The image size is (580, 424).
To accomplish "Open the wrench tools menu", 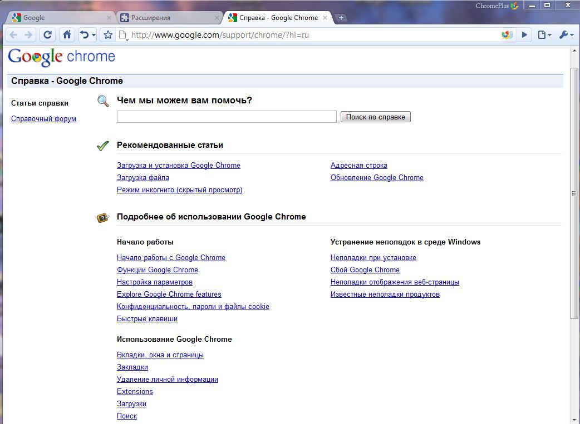I will coord(567,35).
